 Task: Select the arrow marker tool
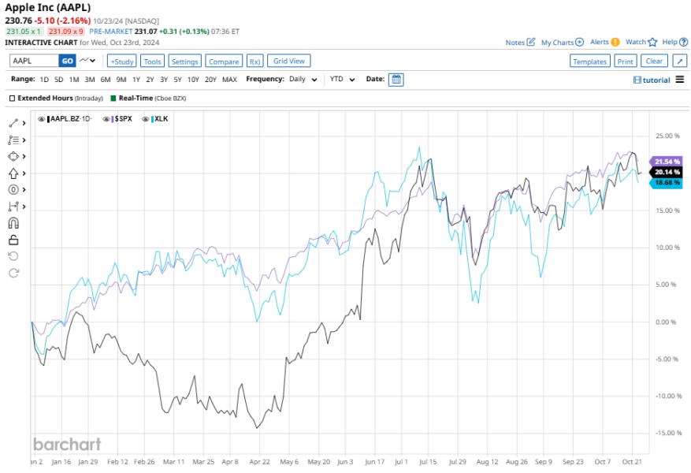click(x=13, y=173)
